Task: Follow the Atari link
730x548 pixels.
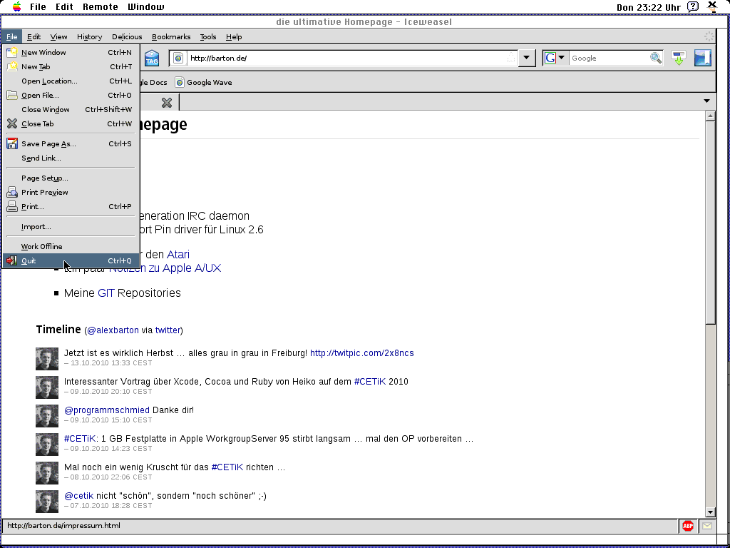Action: (178, 255)
